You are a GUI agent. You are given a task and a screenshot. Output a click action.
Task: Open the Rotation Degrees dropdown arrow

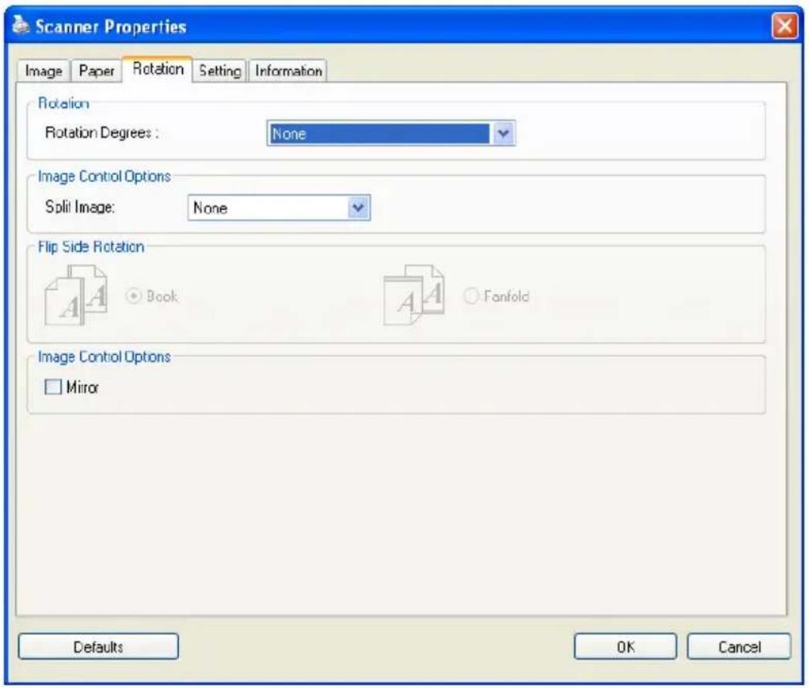(503, 133)
